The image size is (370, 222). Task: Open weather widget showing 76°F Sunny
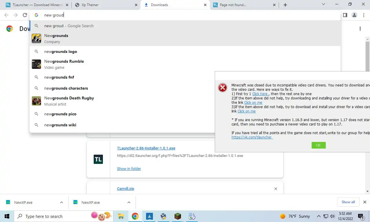click(x=295, y=216)
